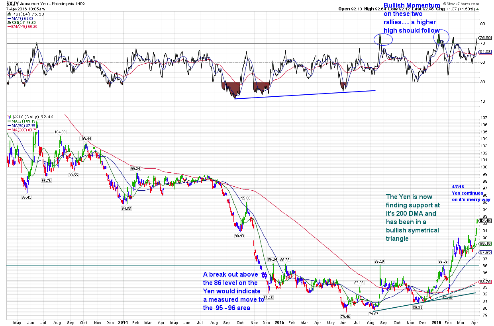This screenshot has width=494, height=326.
Task: Click the "100" price axis label
Action: click(484, 167)
